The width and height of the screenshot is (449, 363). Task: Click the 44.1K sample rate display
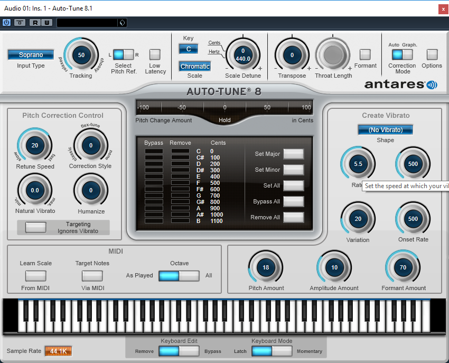[x=59, y=351]
